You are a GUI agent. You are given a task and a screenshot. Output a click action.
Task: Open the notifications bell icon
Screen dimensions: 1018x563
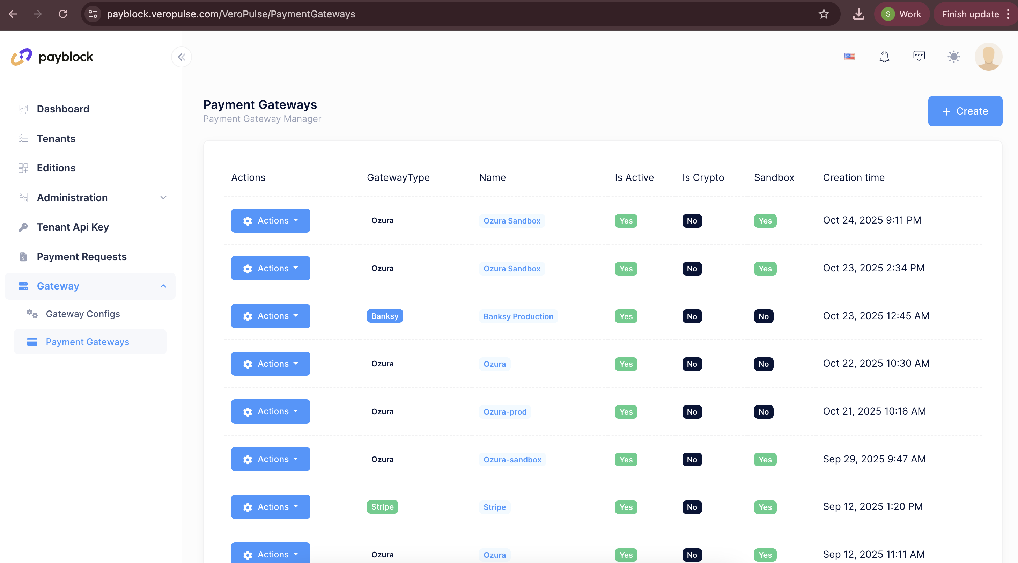click(x=885, y=57)
